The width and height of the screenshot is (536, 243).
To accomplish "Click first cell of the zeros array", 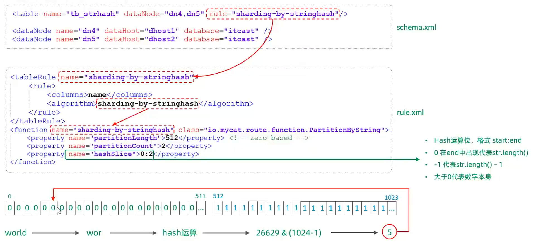I will [10, 208].
